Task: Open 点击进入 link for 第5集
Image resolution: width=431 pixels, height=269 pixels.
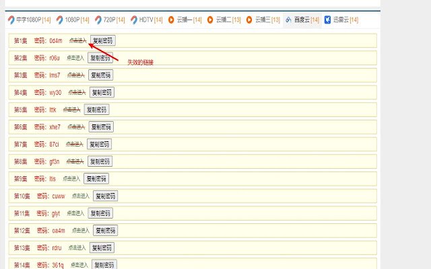Action: [x=72, y=110]
